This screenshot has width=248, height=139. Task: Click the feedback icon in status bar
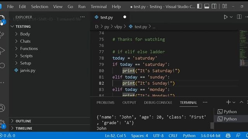coord(238,136)
